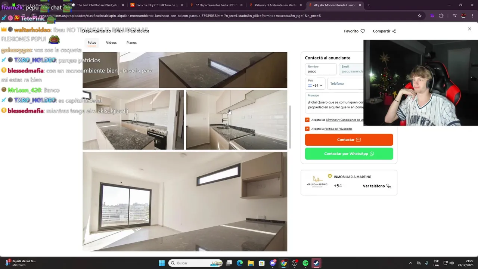This screenshot has height=269, width=478.
Task: Click the microphone tray icon
Action: (426, 263)
